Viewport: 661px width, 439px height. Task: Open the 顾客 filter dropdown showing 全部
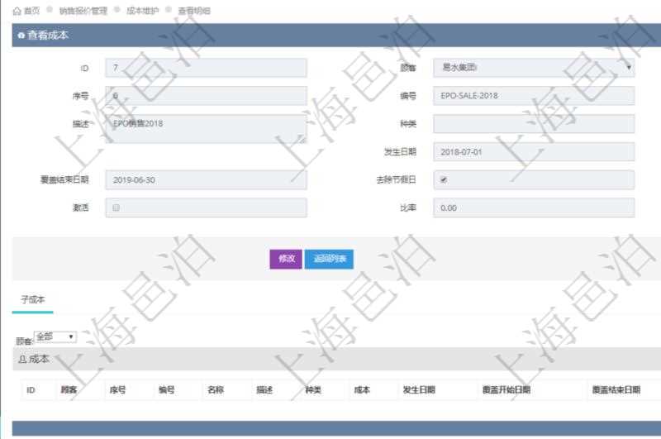pos(55,337)
